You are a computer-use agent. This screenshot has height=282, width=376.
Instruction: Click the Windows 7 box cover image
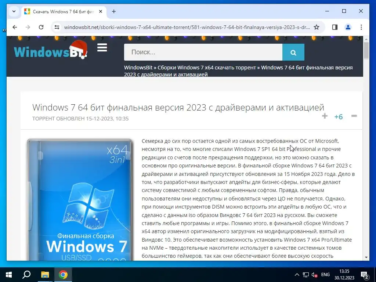point(80,199)
